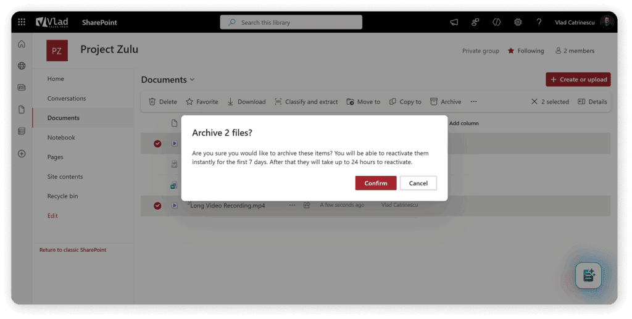Open Notebook in site navigation
The height and width of the screenshot is (319, 632).
pos(61,138)
